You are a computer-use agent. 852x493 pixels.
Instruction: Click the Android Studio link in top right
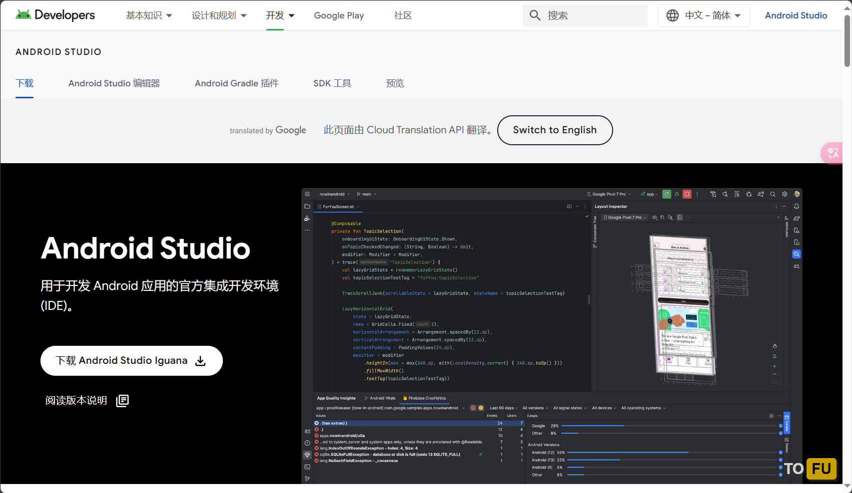(796, 15)
